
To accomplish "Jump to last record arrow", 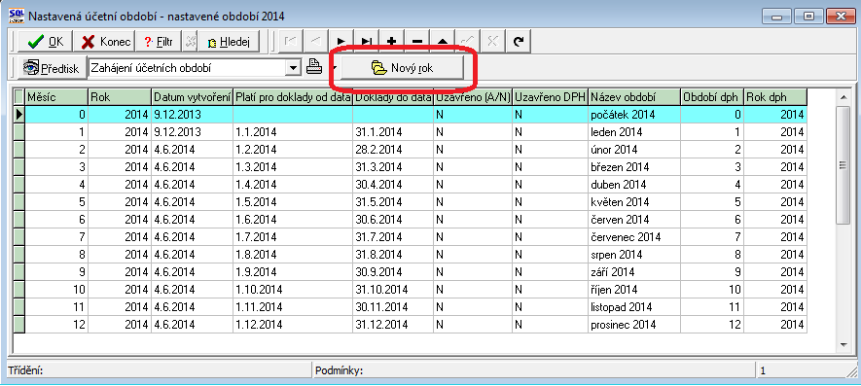I will (366, 42).
